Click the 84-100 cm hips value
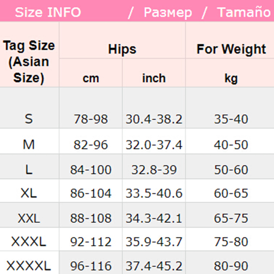The height and width of the screenshot is (274, 274). (x=91, y=170)
